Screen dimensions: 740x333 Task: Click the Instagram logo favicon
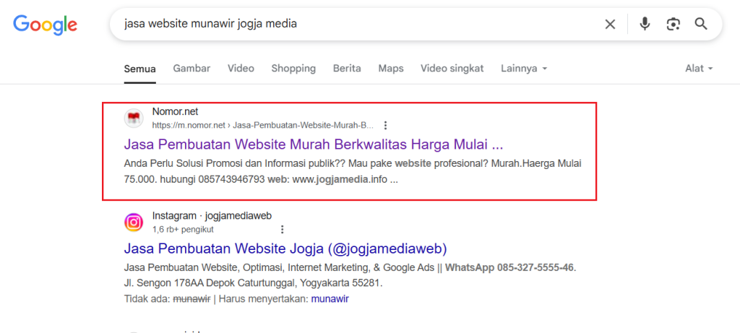coord(134,222)
